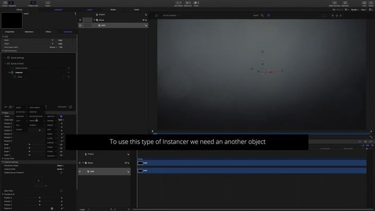This screenshot has height=211, width=375.
Task: Click the mO2 preview thumbnail
Action: click(x=12, y=21)
